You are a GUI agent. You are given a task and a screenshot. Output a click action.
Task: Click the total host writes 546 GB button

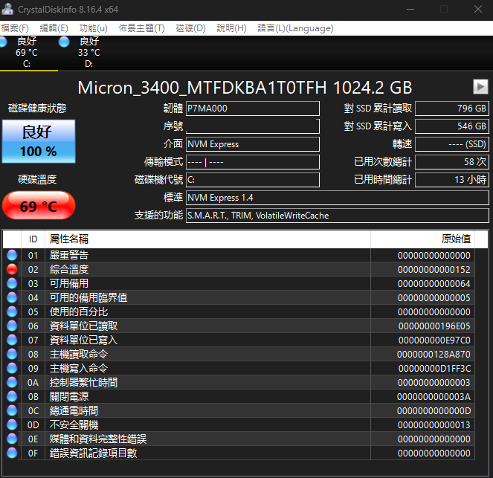[452, 126]
